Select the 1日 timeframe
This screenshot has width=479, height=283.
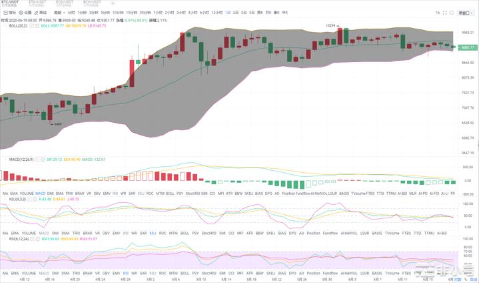[228, 13]
